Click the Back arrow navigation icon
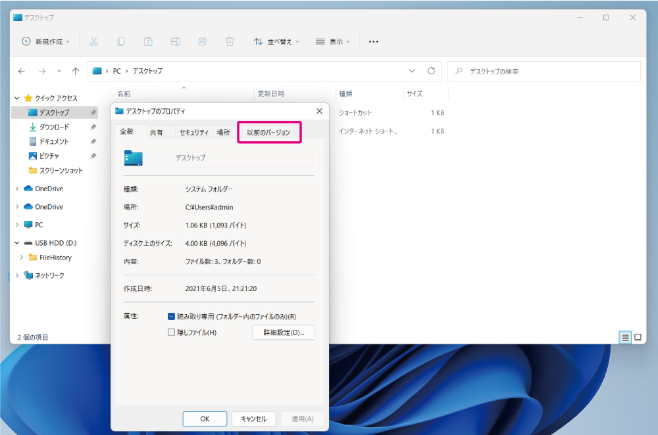Screen dimensions: 658x435 22,71
